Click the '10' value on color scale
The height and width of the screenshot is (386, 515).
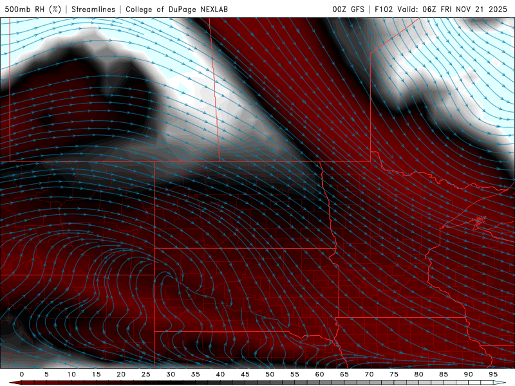click(x=71, y=374)
